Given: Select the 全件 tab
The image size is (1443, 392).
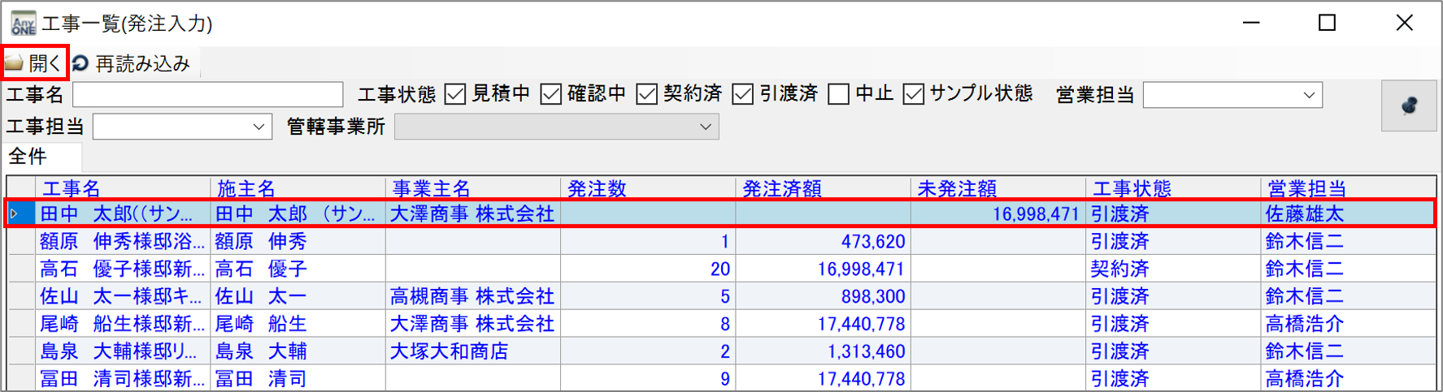Looking at the screenshot, I should (x=28, y=156).
